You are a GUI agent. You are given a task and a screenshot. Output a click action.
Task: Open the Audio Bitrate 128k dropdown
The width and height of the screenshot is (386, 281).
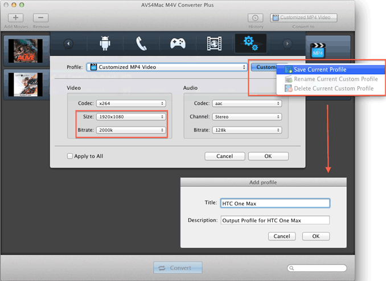click(247, 130)
